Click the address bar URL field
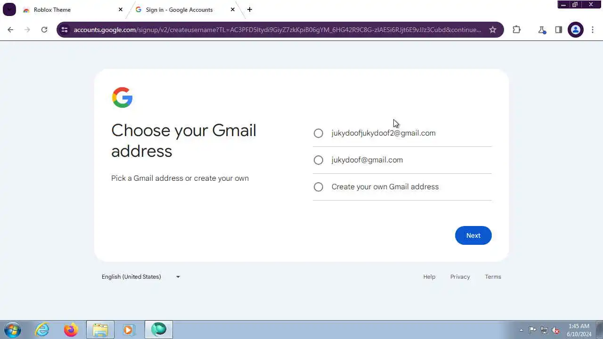 click(x=277, y=30)
